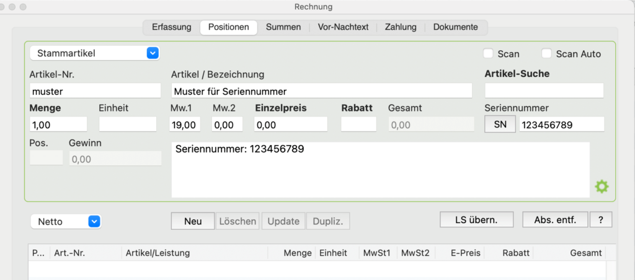Click the SN serial number button
This screenshot has width=635, height=280.
[500, 125]
